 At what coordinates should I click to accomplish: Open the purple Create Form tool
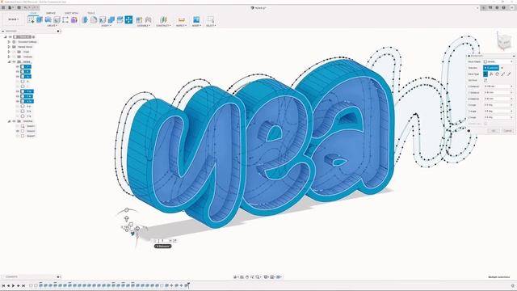point(74,19)
